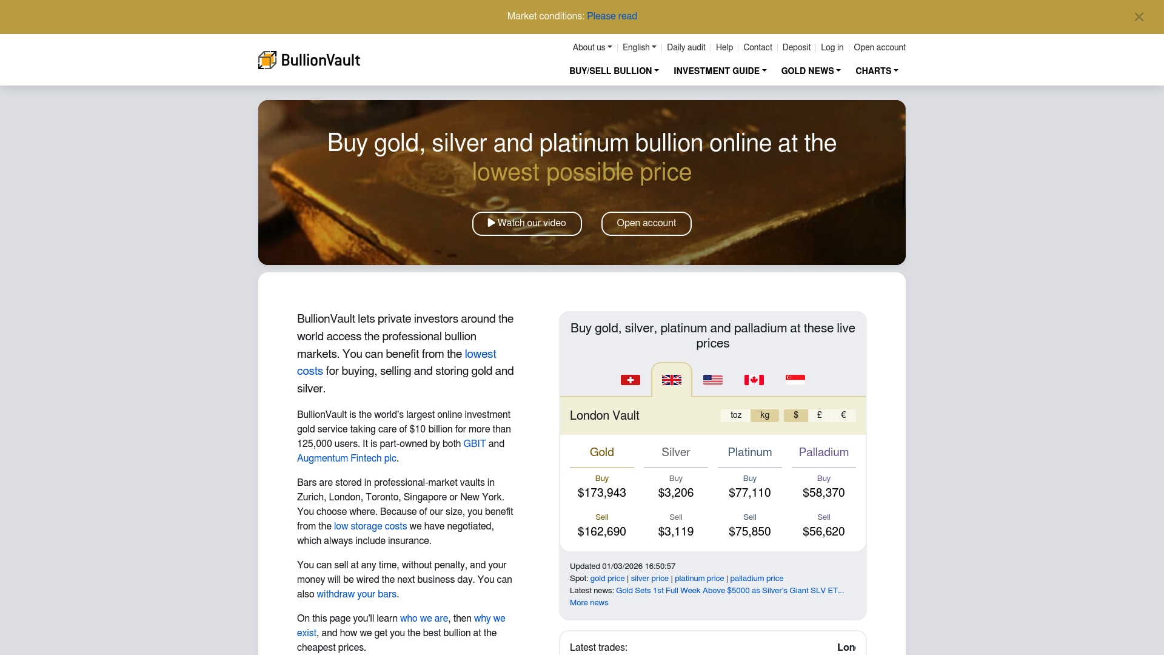Image resolution: width=1164 pixels, height=655 pixels.
Task: Click the Open account button
Action: [x=646, y=224]
